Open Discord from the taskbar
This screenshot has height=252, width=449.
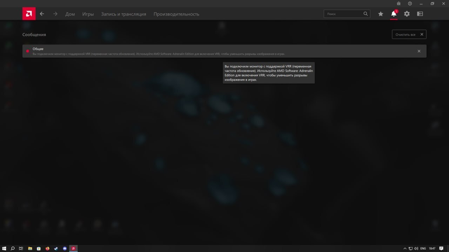coord(65,248)
